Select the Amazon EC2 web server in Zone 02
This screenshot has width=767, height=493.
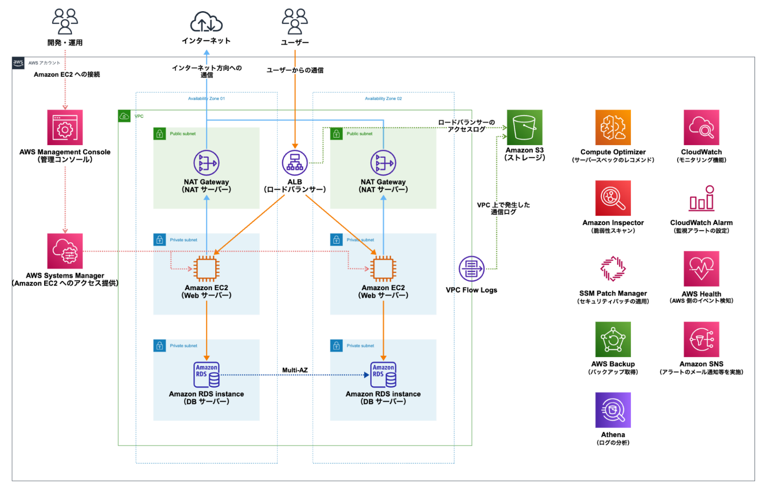(x=383, y=269)
